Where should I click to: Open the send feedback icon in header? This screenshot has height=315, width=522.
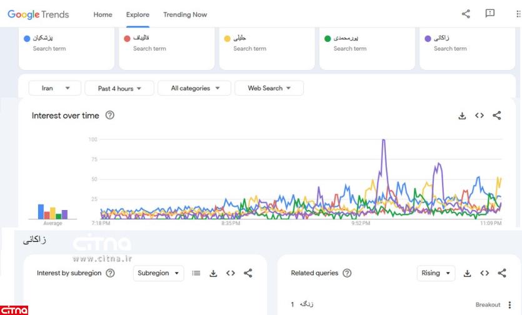point(490,14)
